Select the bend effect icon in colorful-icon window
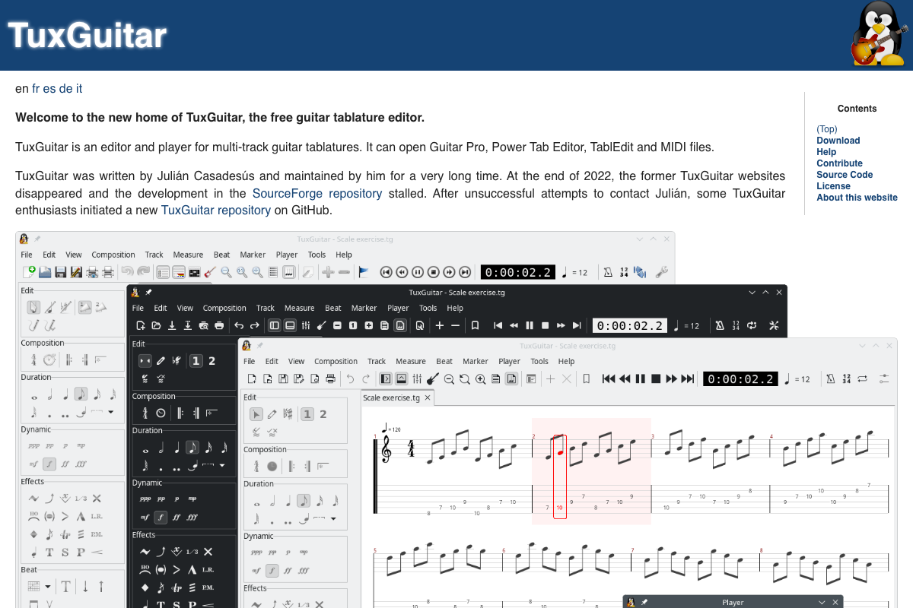The height and width of the screenshot is (608, 913). coord(49,499)
